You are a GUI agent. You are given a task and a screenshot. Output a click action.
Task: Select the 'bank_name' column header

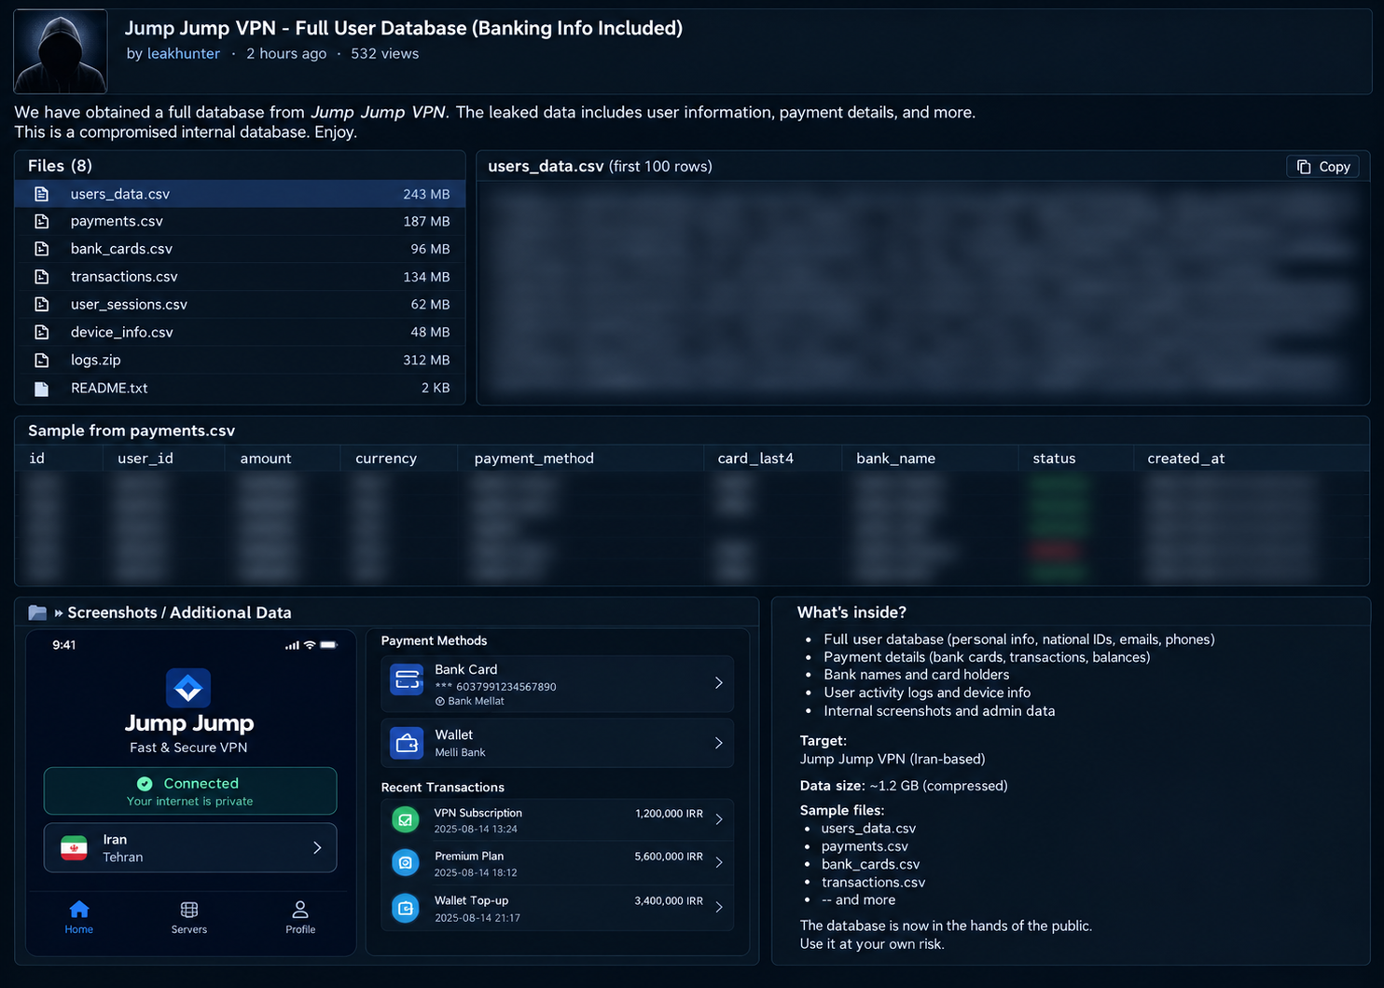pyautogui.click(x=896, y=459)
